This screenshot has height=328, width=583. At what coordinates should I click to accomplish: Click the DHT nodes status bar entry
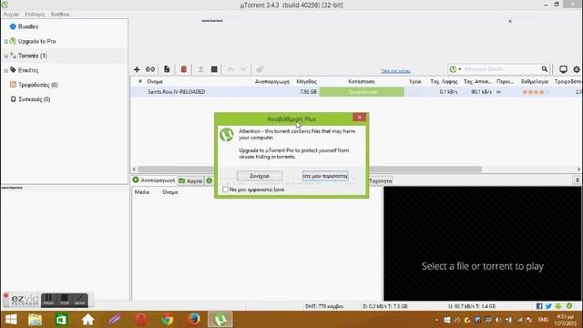pyautogui.click(x=324, y=306)
